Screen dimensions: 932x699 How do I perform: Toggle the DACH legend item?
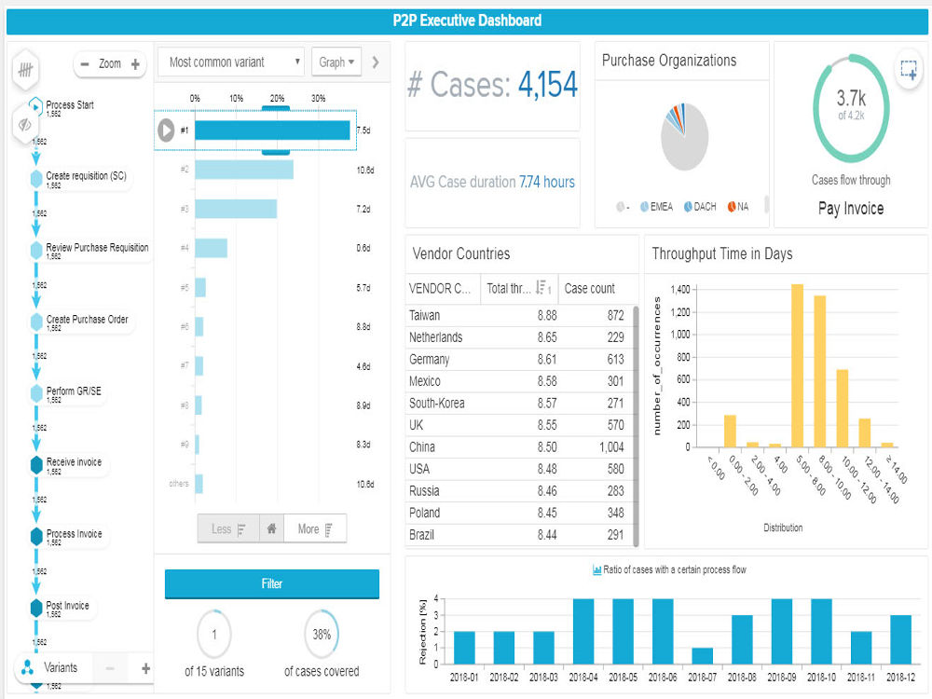coord(700,207)
